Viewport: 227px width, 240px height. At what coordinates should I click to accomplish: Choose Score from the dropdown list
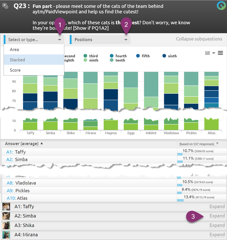[x=34, y=70]
